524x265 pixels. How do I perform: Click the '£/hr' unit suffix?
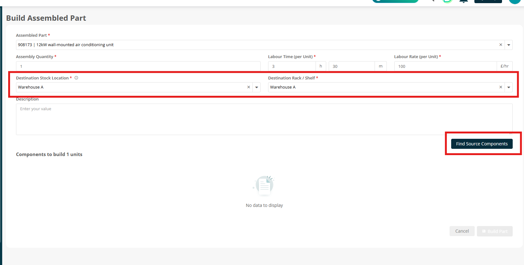point(505,66)
